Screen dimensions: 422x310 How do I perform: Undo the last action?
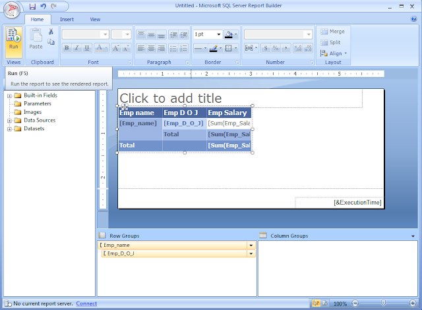[x=43, y=6]
